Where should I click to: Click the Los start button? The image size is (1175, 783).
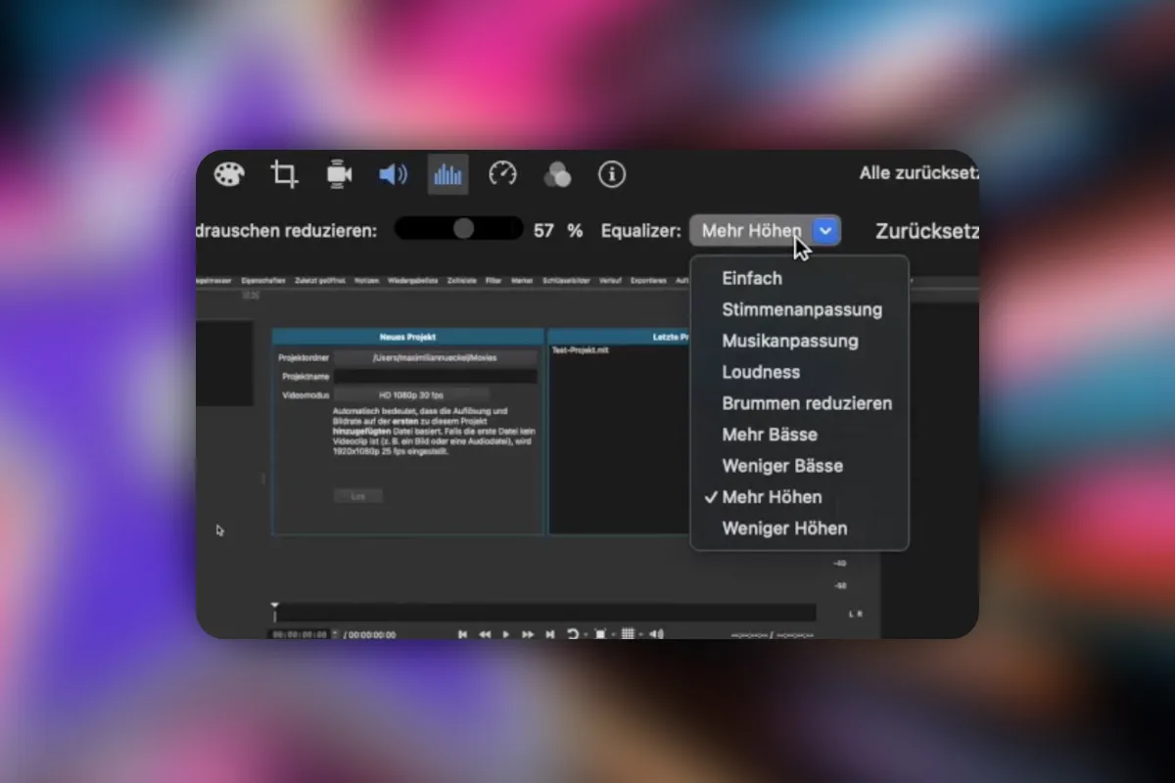click(x=357, y=496)
